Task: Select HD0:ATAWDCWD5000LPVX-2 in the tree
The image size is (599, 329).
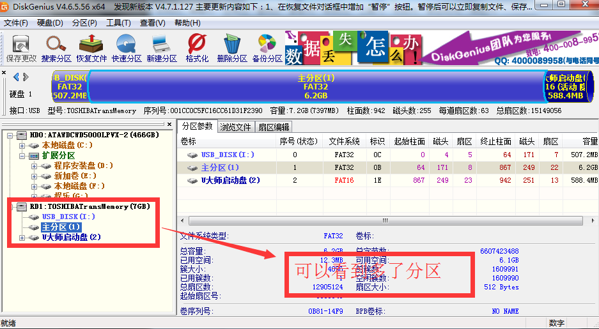Action: (x=95, y=135)
